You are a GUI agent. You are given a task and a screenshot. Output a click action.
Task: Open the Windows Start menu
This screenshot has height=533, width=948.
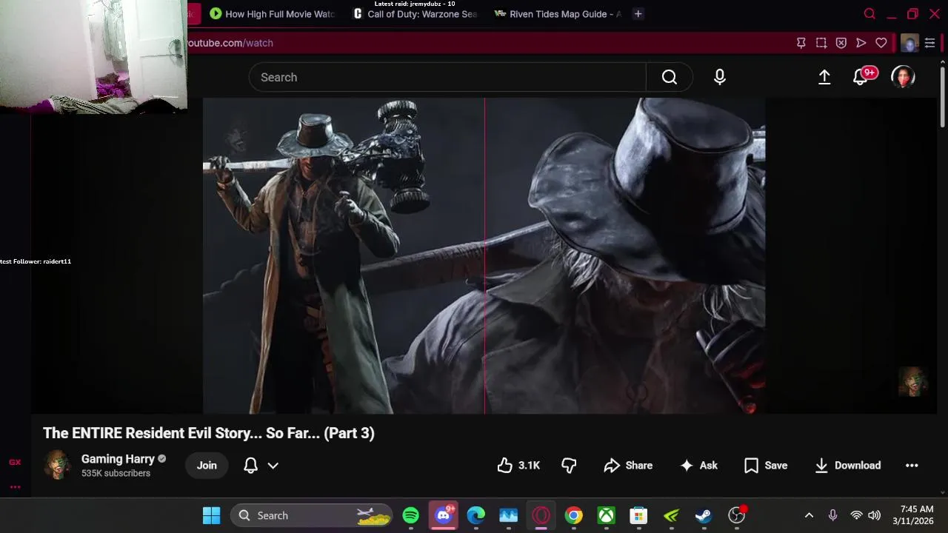(211, 515)
